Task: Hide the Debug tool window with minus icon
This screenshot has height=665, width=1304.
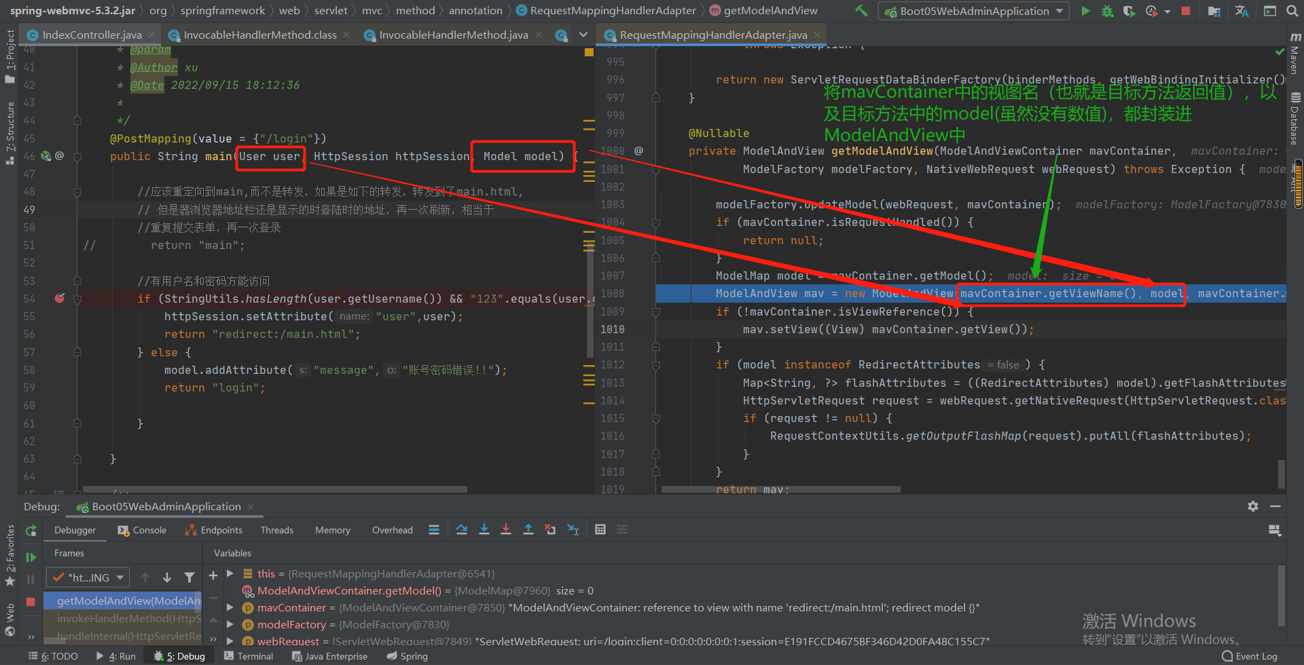Action: tap(1275, 506)
